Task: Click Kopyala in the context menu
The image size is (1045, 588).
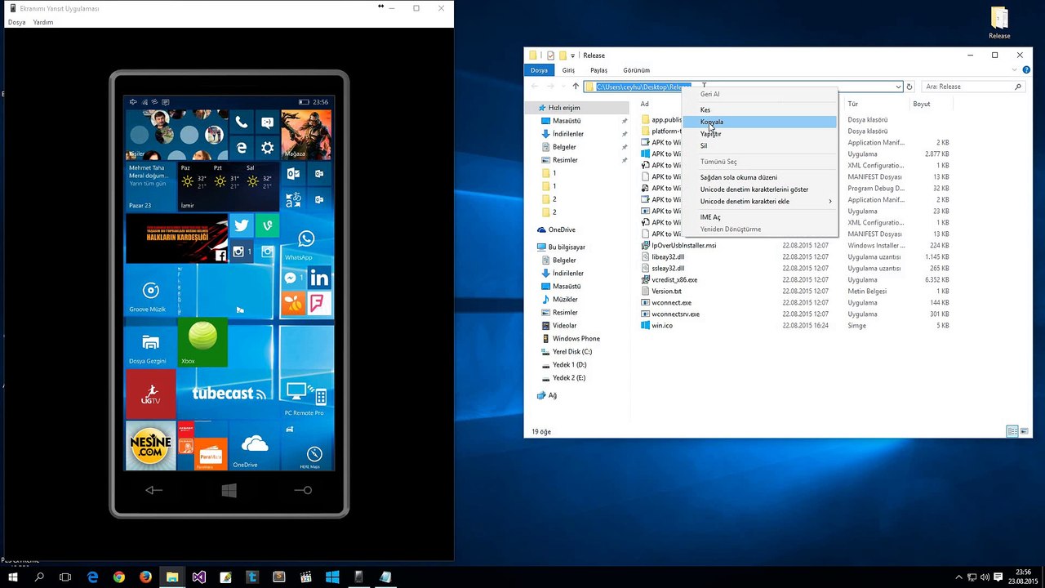Action: 712,122
